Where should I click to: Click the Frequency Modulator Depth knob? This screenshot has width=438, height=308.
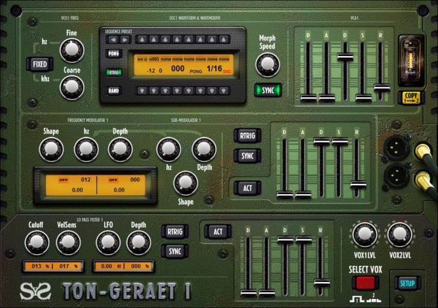pos(120,149)
